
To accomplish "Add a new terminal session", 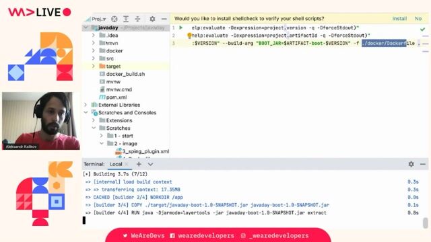I will pos(139,164).
